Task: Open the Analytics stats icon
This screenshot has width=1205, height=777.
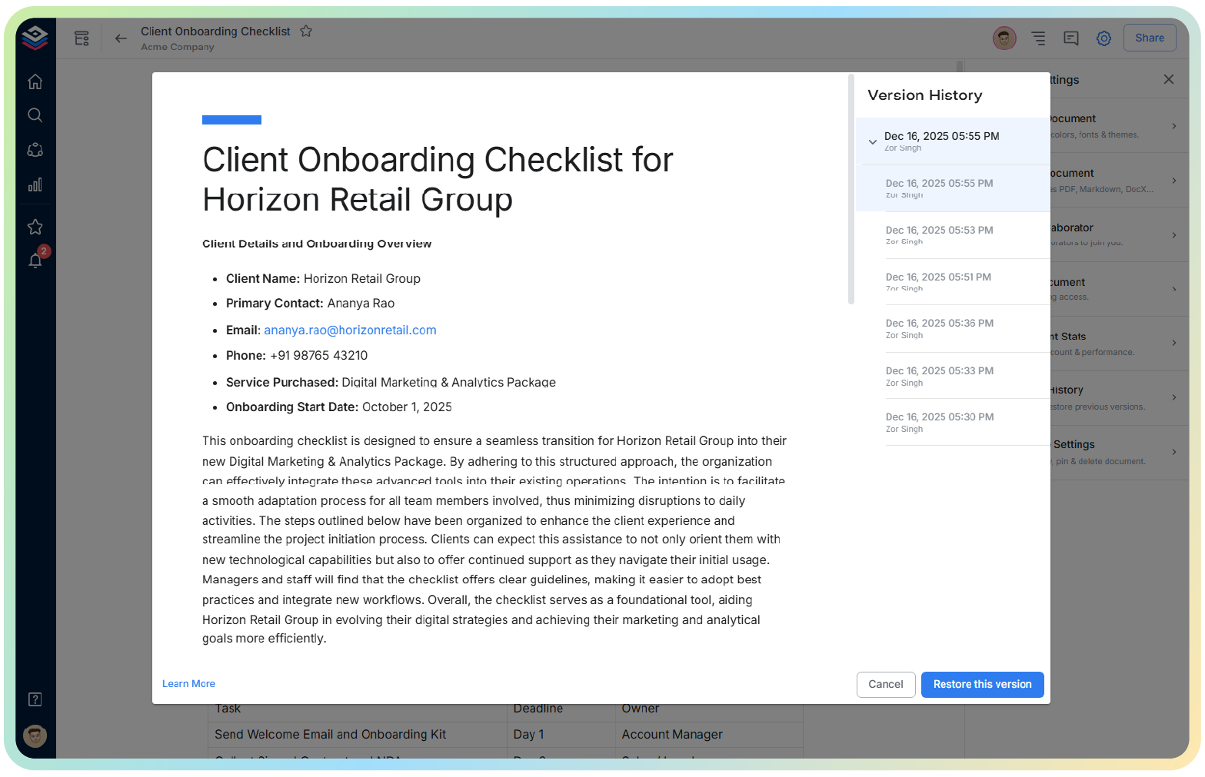Action: [35, 184]
